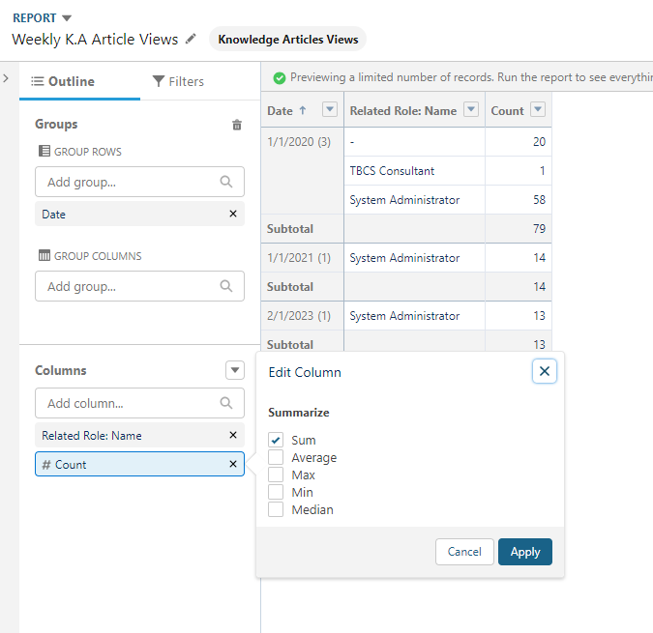Expand the Count column header menu
The image size is (653, 633).
coord(539,110)
